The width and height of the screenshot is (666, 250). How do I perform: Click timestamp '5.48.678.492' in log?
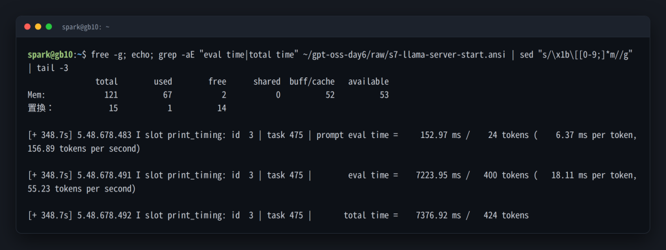[x=104, y=215]
